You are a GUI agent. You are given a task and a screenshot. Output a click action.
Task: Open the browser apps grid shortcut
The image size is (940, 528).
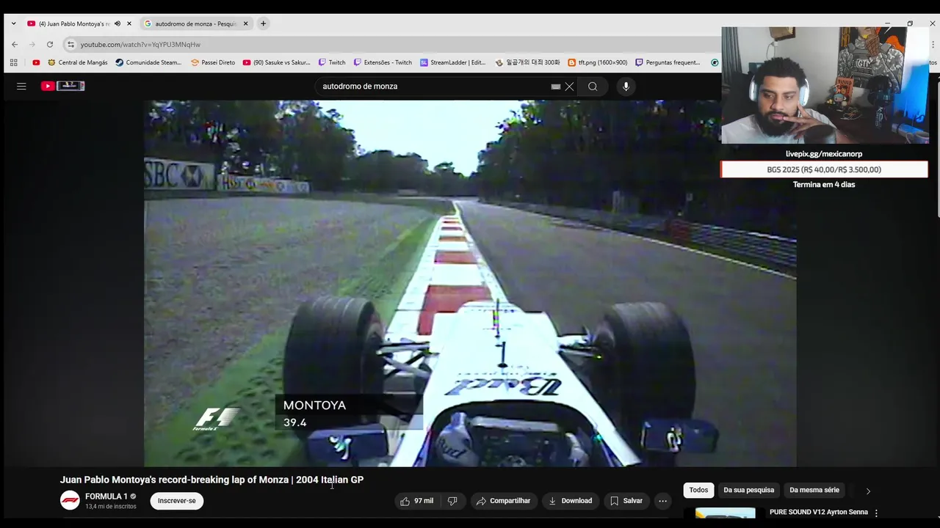click(14, 62)
